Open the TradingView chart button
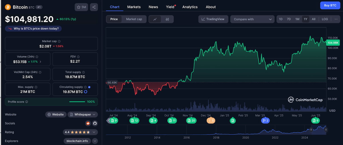The width and height of the screenshot is (343, 145). (213, 19)
